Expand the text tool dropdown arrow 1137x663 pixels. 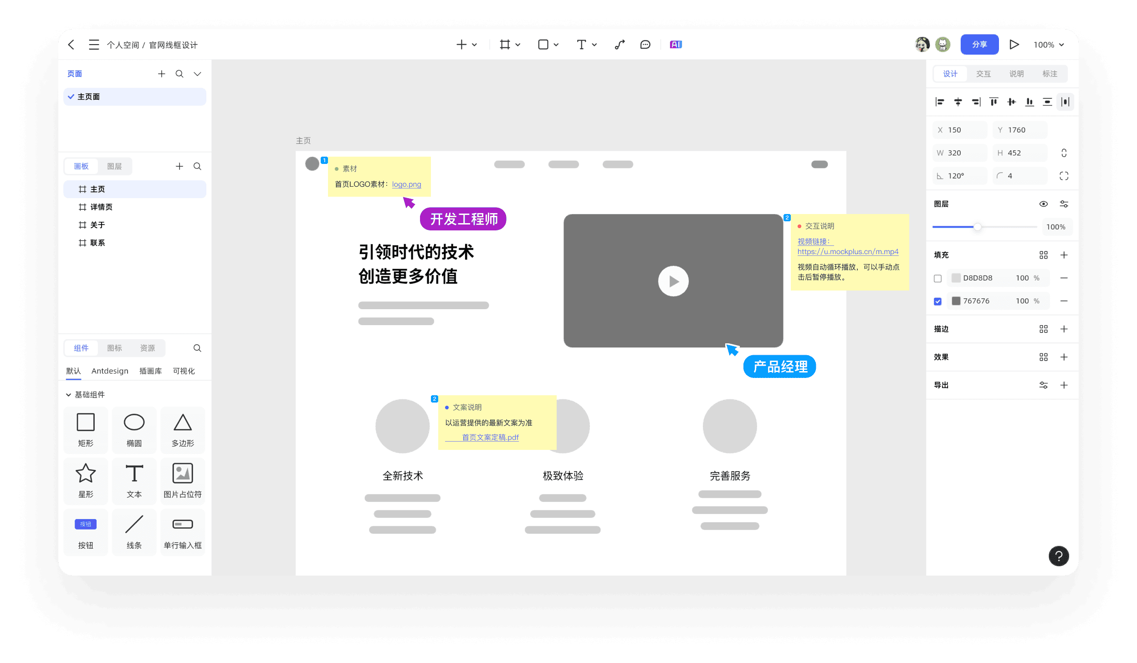click(x=594, y=45)
